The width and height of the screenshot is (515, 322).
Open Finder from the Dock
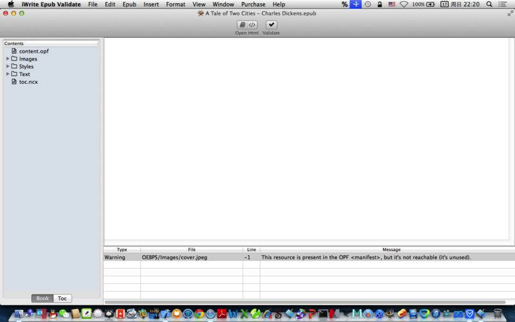[x=19, y=314]
